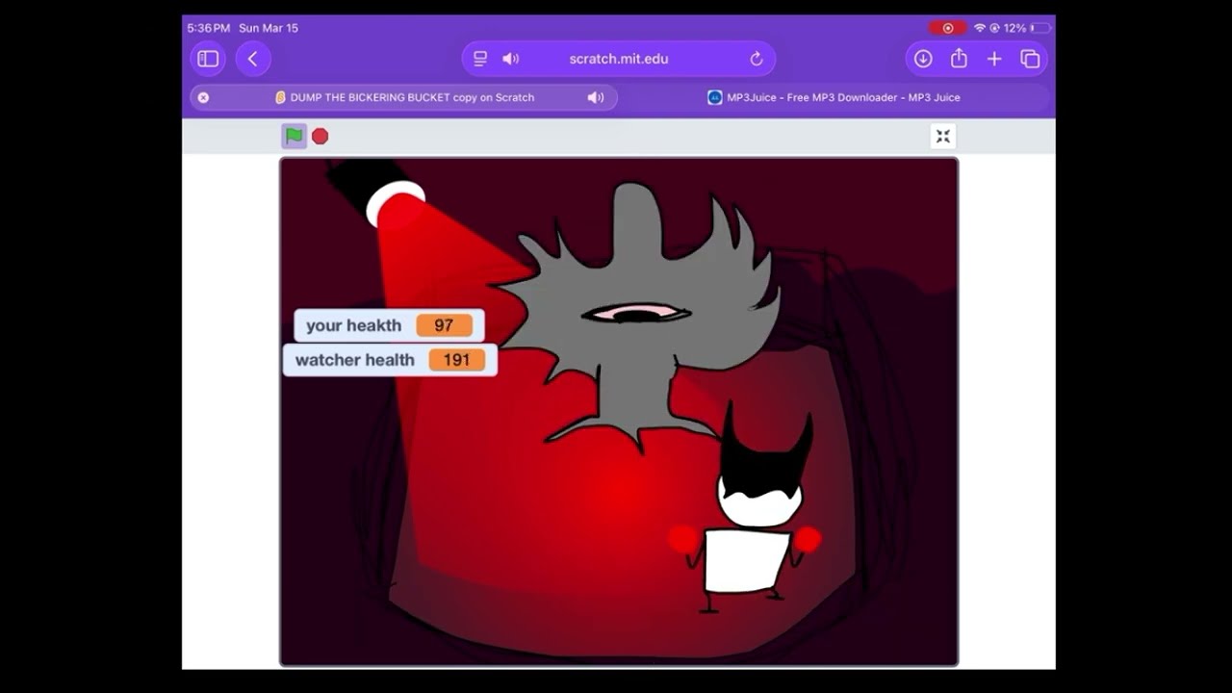This screenshot has width=1232, height=693.
Task: Click the watcher's pink eye
Action: (x=636, y=313)
